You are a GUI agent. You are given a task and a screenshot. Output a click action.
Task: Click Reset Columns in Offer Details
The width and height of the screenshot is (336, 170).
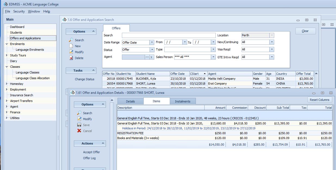tap(319, 100)
